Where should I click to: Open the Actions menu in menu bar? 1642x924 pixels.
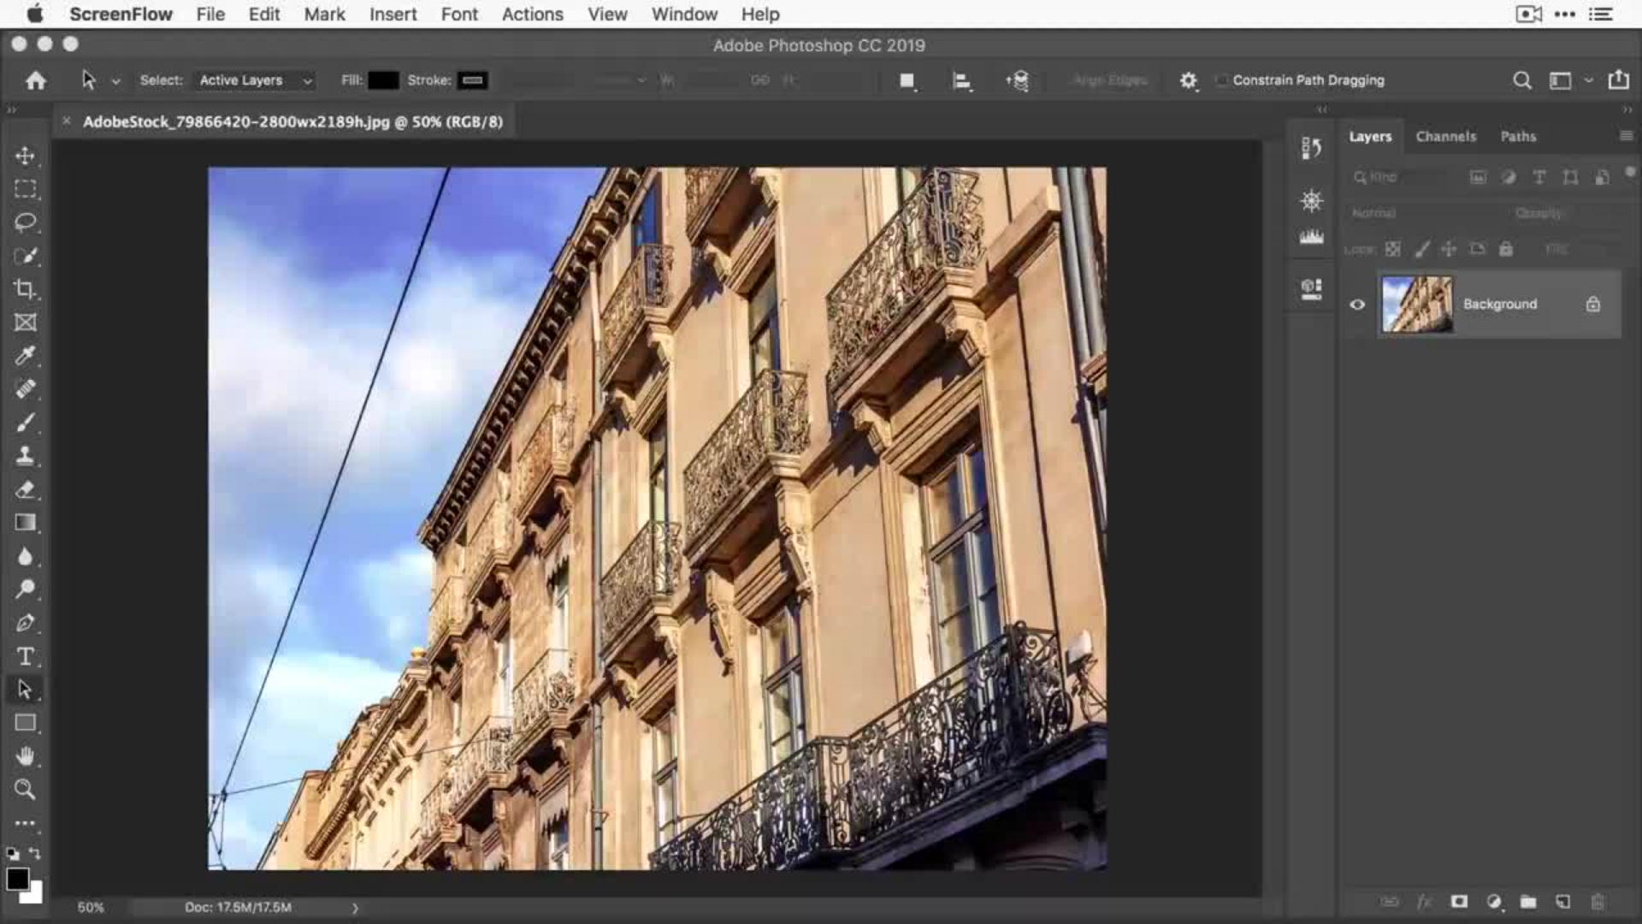tap(532, 15)
